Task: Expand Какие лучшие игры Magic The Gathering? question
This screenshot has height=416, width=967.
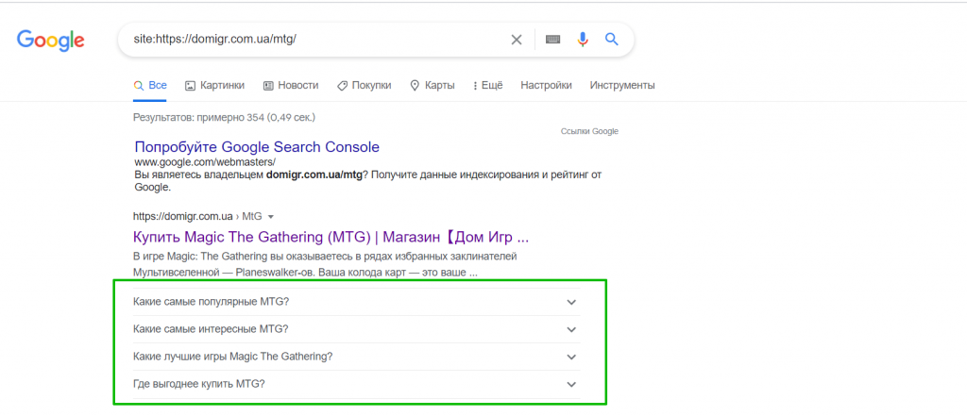Action: point(356,357)
